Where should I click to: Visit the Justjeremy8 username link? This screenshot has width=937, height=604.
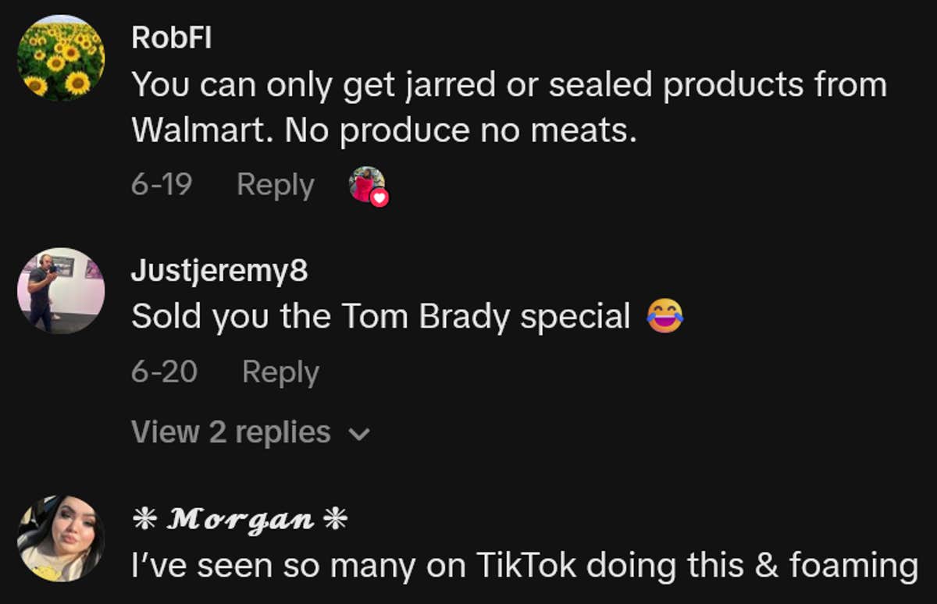coord(219,271)
